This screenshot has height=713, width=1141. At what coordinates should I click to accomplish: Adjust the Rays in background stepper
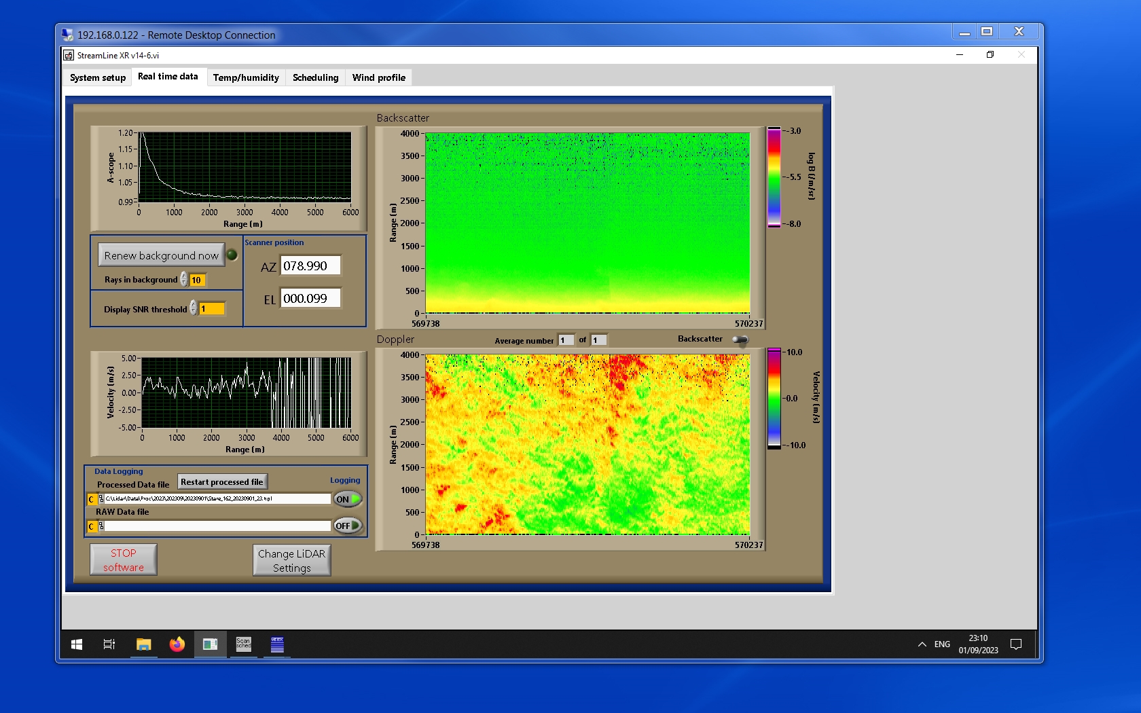pos(184,280)
